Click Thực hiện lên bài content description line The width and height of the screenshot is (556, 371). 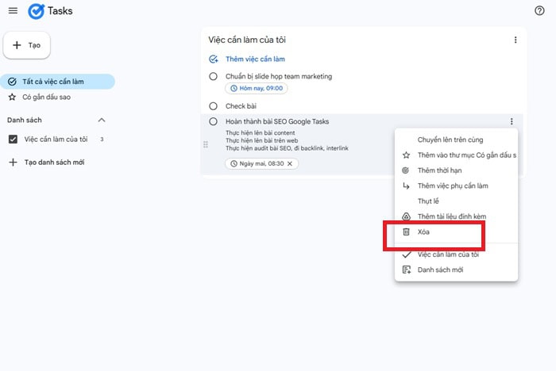[x=261, y=132]
